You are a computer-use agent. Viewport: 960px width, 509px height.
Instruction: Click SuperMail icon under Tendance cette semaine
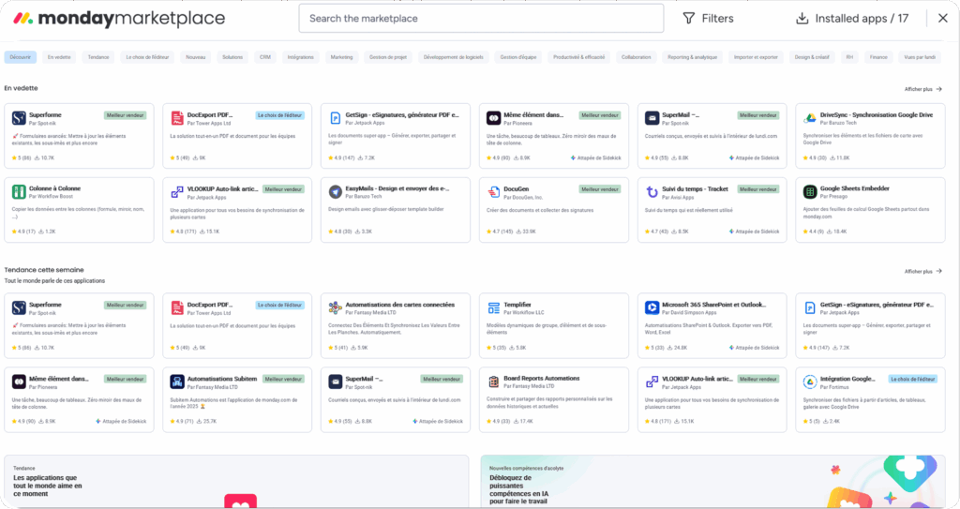335,382
